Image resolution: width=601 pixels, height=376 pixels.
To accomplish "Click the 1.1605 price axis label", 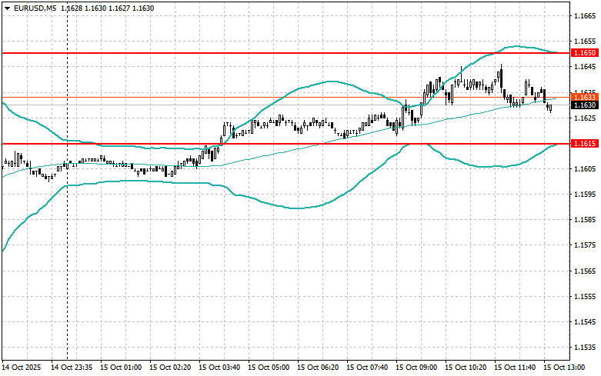I will point(585,169).
